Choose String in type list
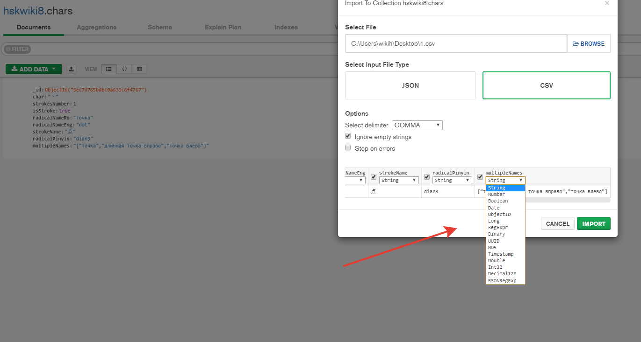This screenshot has width=641, height=342. (505, 188)
